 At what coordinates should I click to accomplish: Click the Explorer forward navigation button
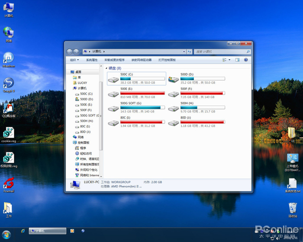(76, 51)
